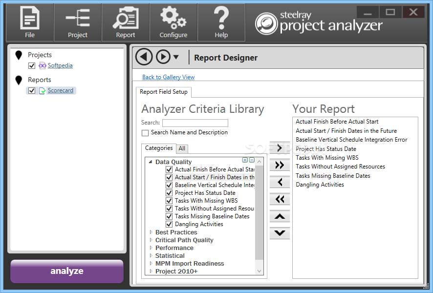Navigate forward with the right arrow circle
Viewport: 433px width, 293px height.
coord(163,57)
